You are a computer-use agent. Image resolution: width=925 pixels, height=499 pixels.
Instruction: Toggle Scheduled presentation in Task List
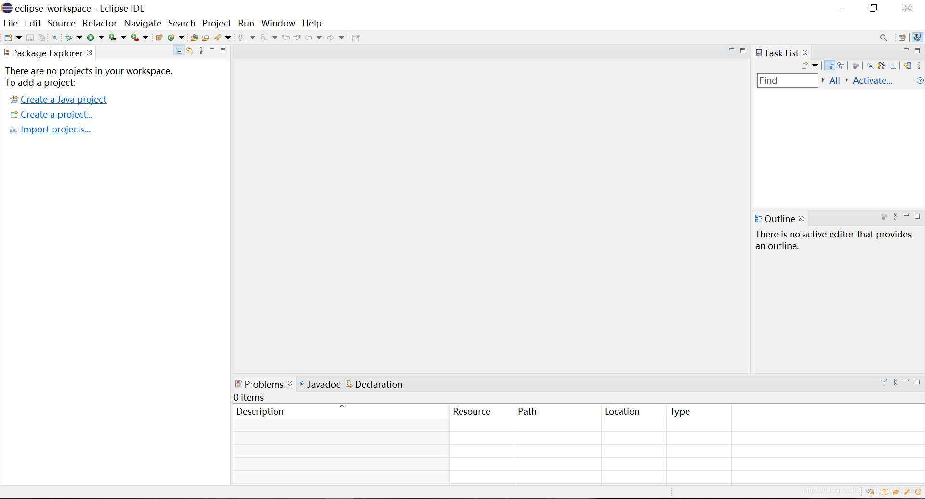(x=841, y=66)
